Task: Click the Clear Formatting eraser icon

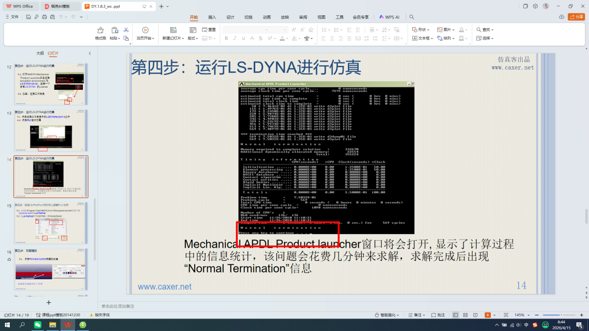Action: [x=311, y=29]
